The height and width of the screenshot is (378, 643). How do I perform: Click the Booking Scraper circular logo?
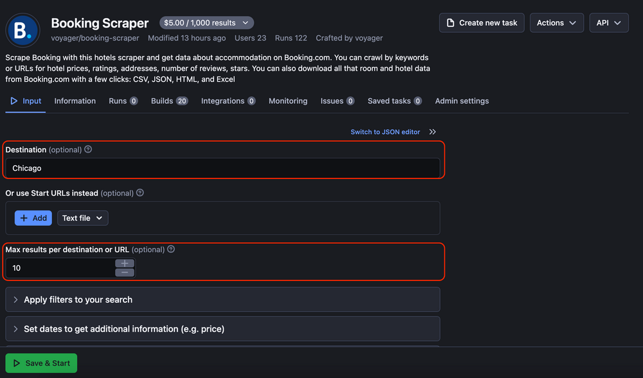[x=23, y=30]
